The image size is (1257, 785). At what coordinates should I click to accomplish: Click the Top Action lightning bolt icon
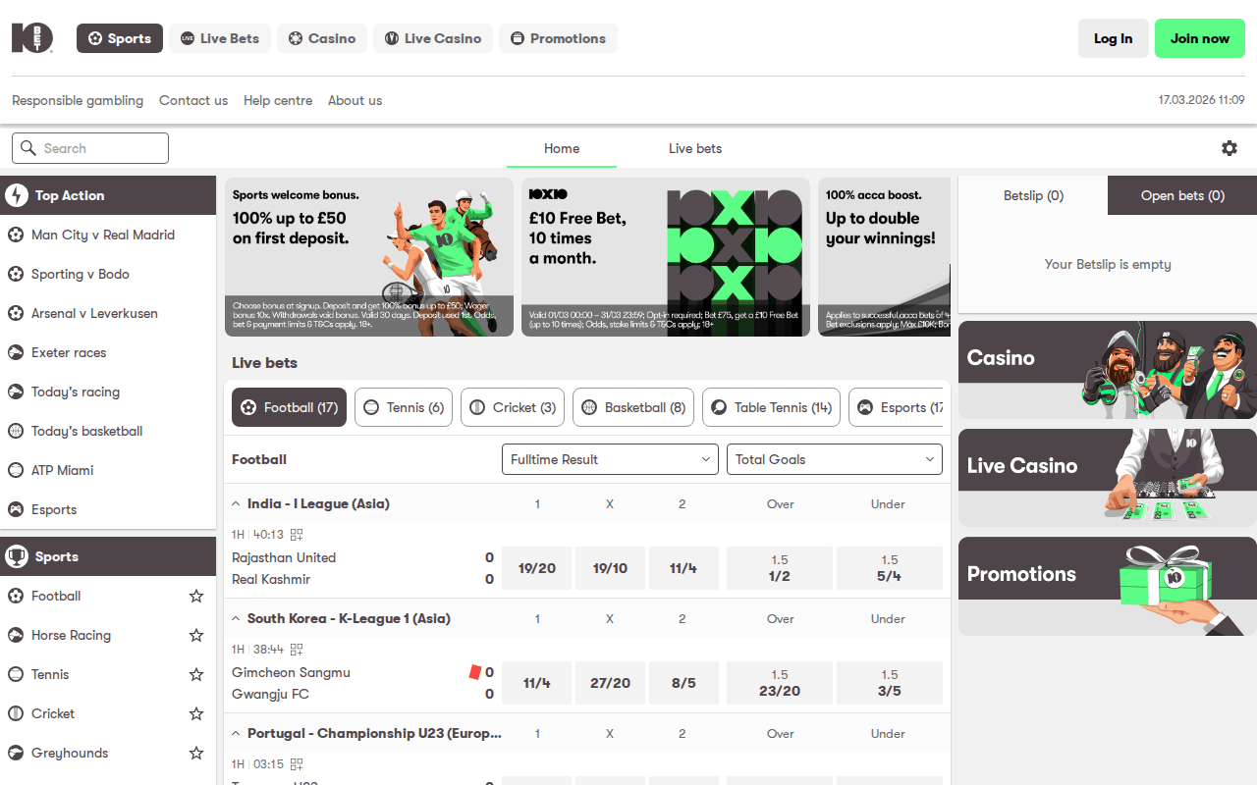pyautogui.click(x=17, y=194)
